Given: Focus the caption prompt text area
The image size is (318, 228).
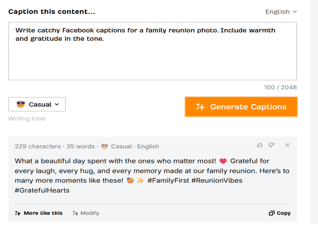Looking at the screenshot, I should [x=153, y=56].
